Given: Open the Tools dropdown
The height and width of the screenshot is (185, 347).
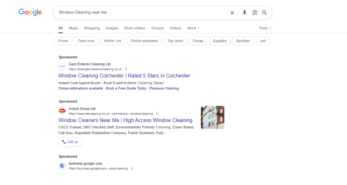Looking at the screenshot, I should 265,28.
